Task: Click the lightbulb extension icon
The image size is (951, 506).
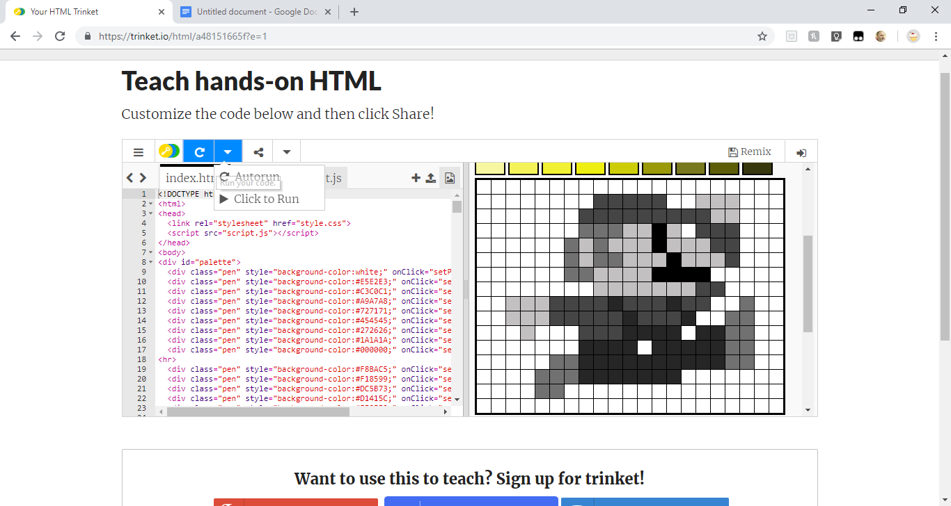Action: click(x=836, y=36)
